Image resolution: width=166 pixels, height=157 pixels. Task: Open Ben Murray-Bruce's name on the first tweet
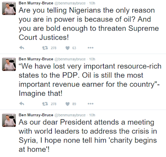pyautogui.click(x=36, y=3)
